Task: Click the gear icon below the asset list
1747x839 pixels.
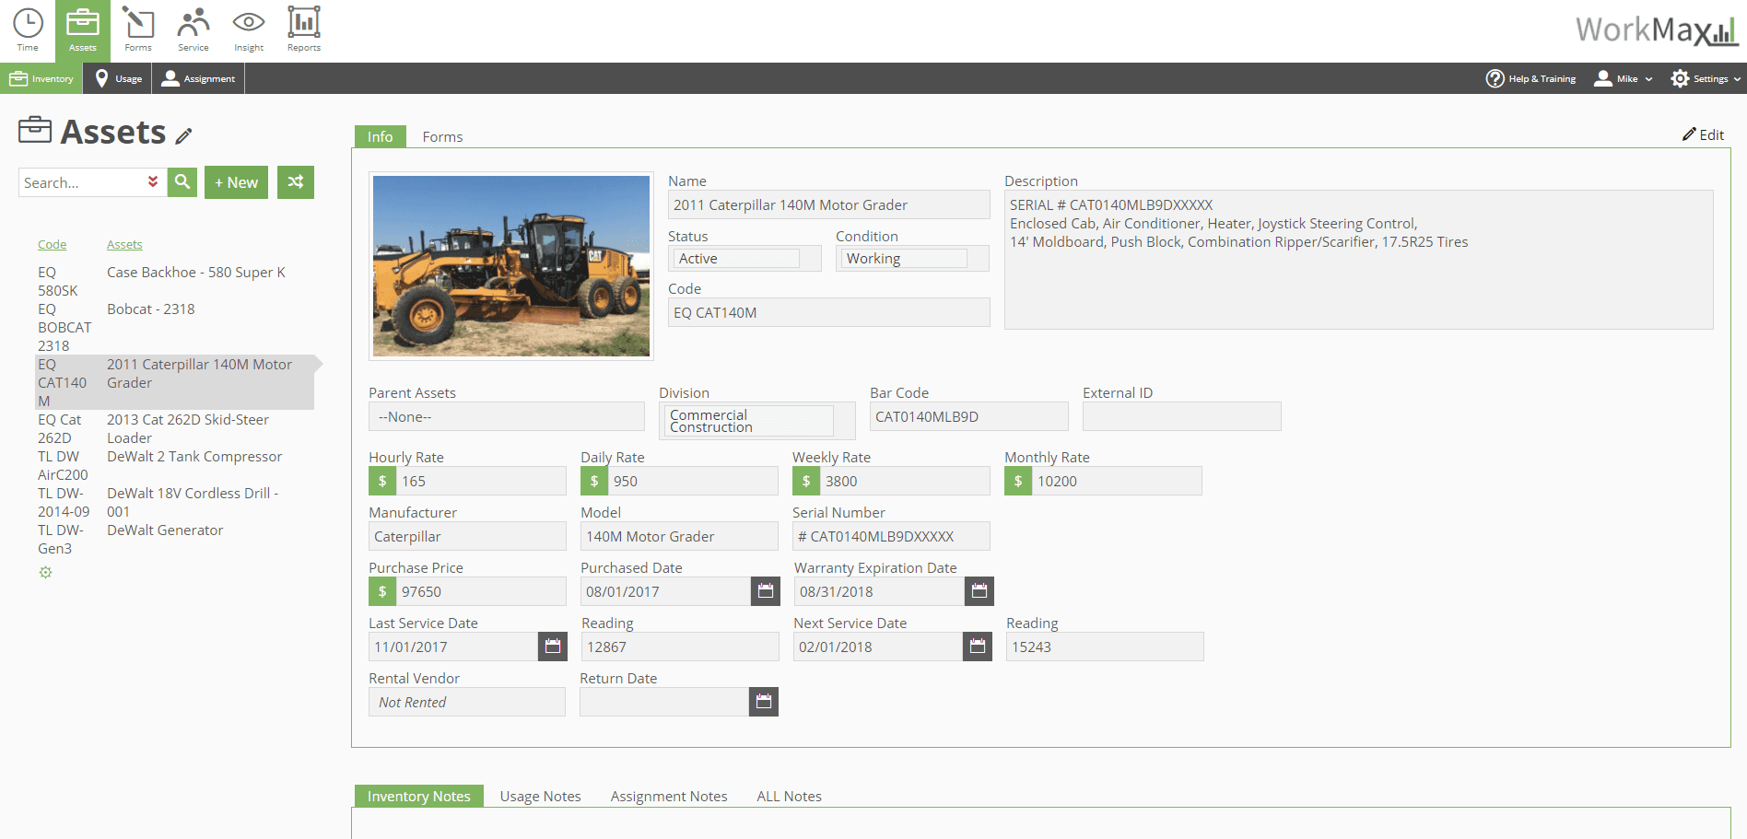Action: 45,572
